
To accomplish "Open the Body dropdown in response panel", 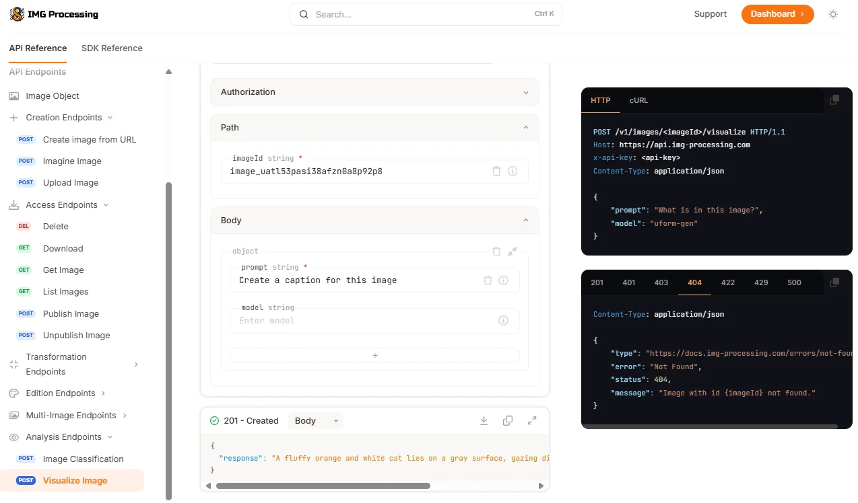I will (316, 421).
